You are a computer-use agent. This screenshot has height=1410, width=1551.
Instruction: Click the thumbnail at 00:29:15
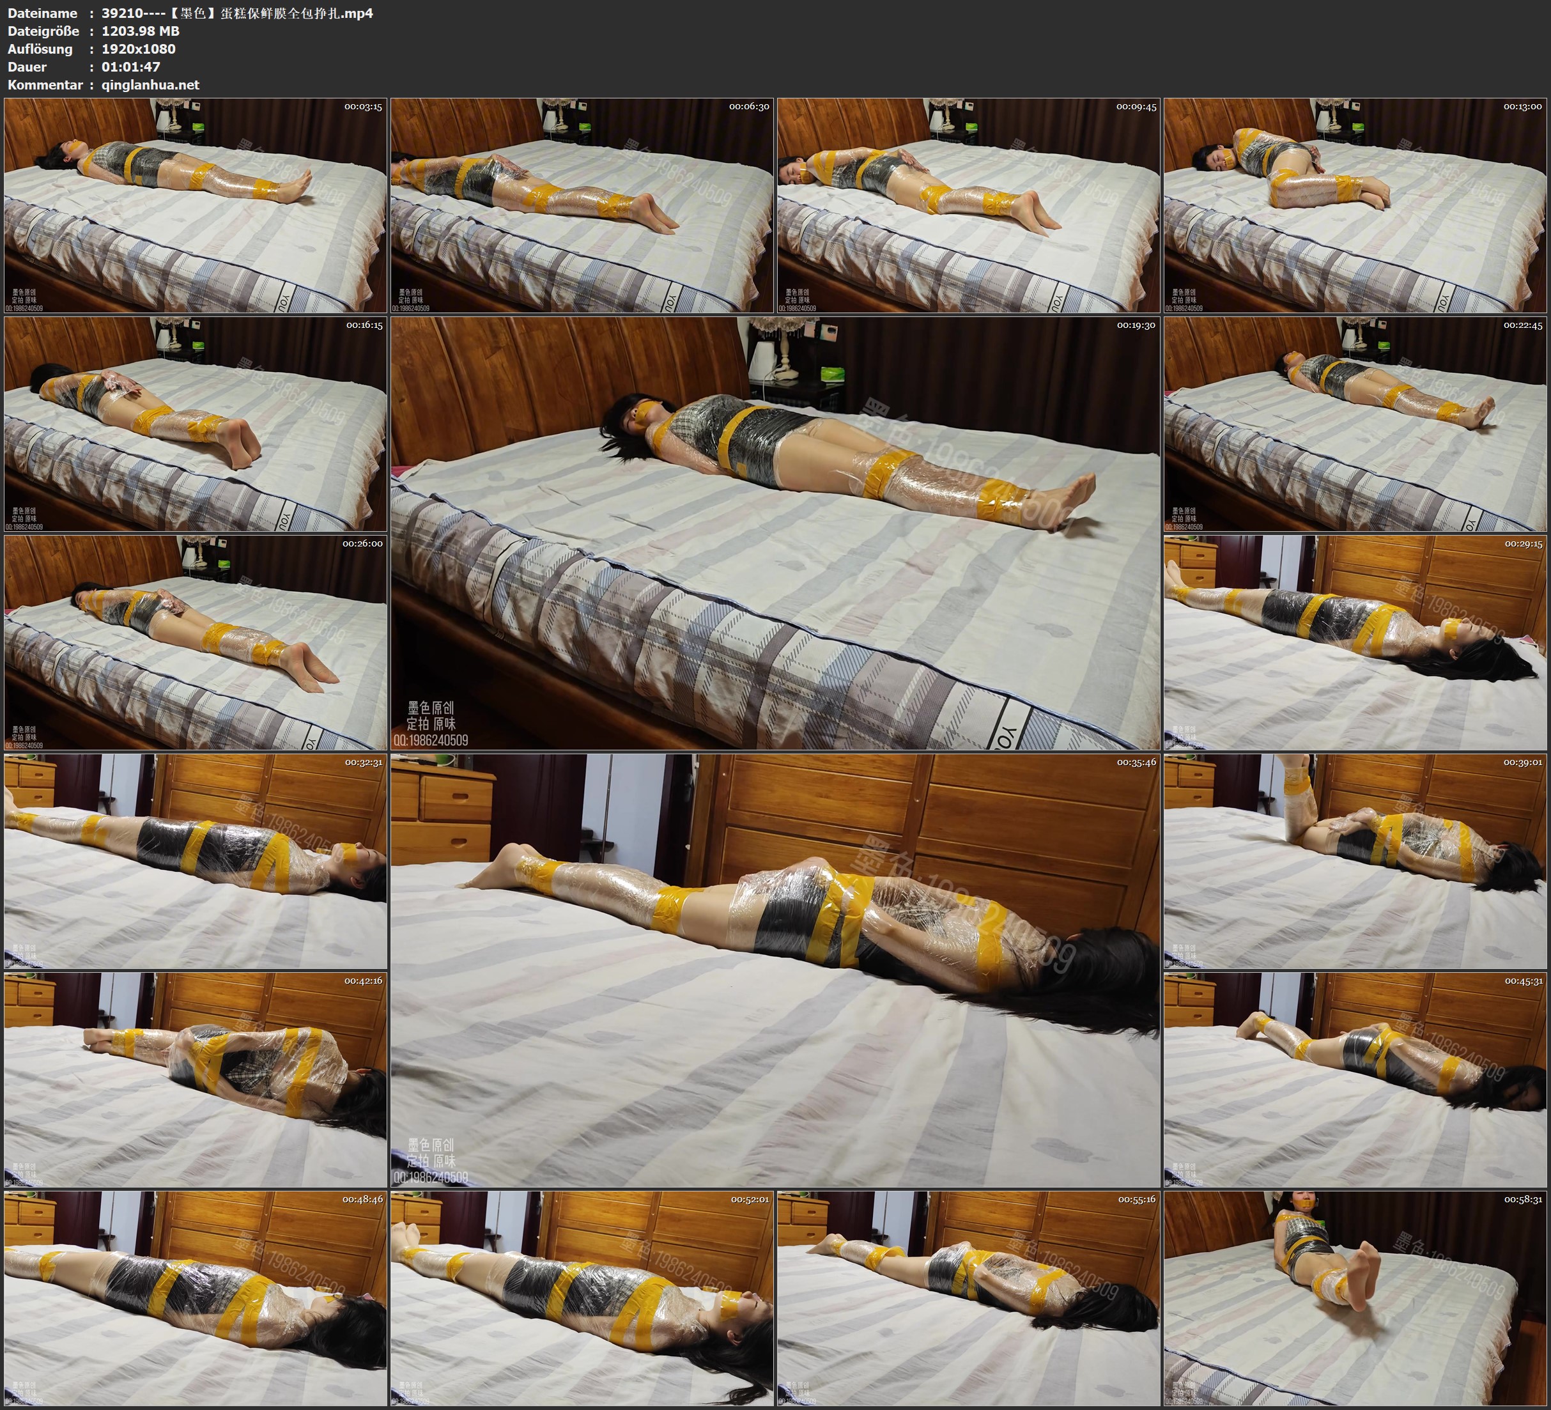click(1355, 642)
